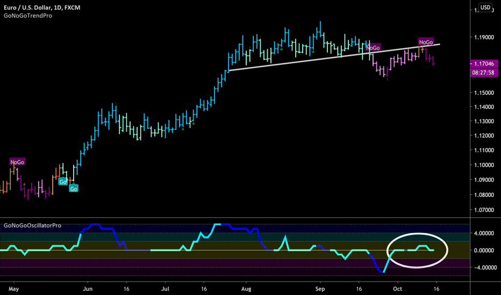The height and width of the screenshot is (295, 501).
Task: Click the 1.15000 price axis label
Action: point(484,93)
